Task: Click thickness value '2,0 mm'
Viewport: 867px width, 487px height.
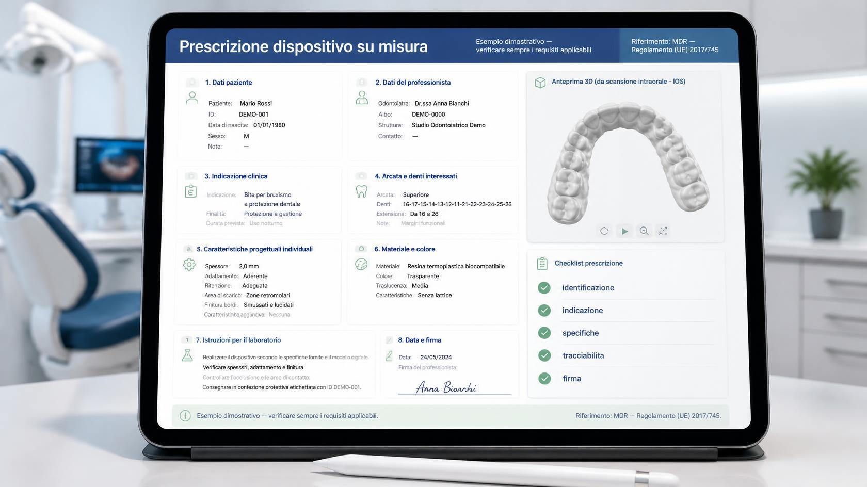Action: (249, 267)
